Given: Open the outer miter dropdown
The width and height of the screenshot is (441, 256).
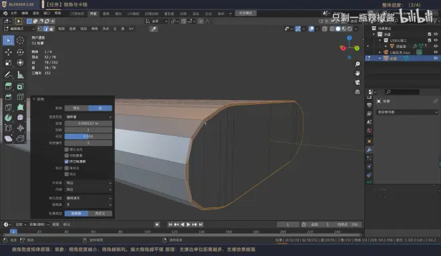Looking at the screenshot, I should tap(88, 183).
